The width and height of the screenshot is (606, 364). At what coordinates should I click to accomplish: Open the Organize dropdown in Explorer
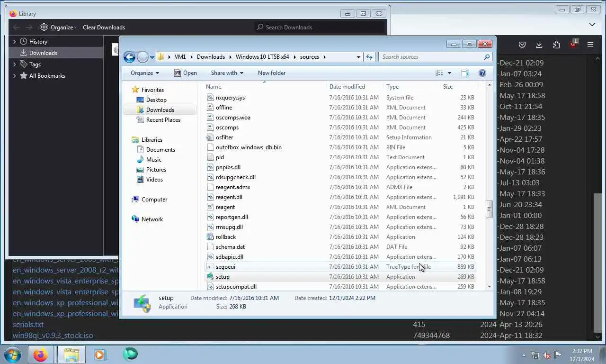[145, 73]
